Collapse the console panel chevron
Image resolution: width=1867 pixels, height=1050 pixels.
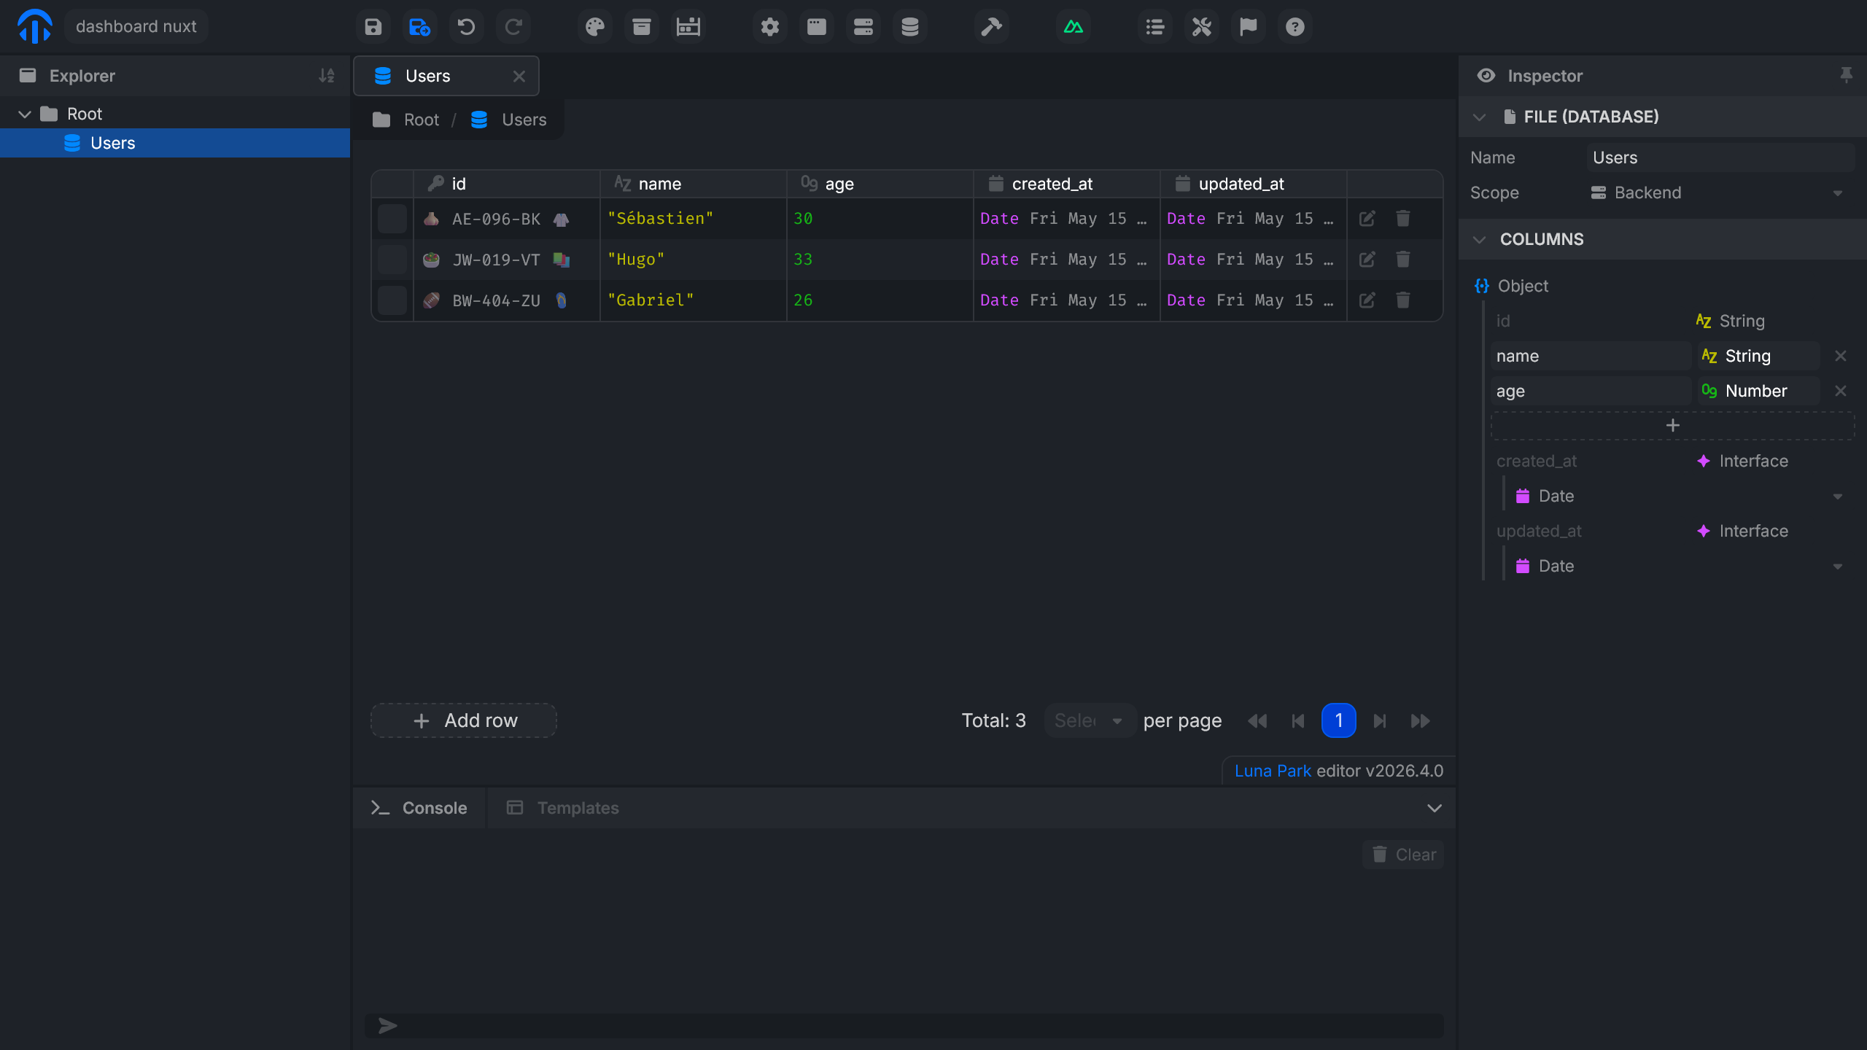pyautogui.click(x=1435, y=808)
